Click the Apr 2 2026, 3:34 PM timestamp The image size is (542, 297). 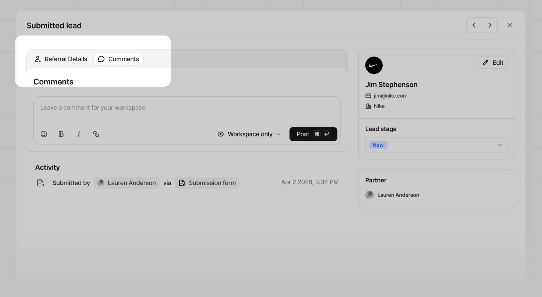click(x=310, y=182)
